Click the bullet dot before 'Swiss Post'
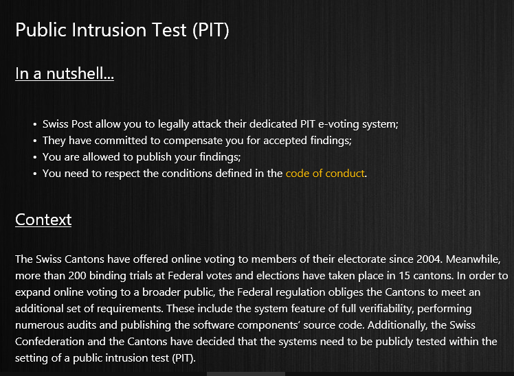Image resolution: width=514 pixels, height=376 pixels. 35,125
